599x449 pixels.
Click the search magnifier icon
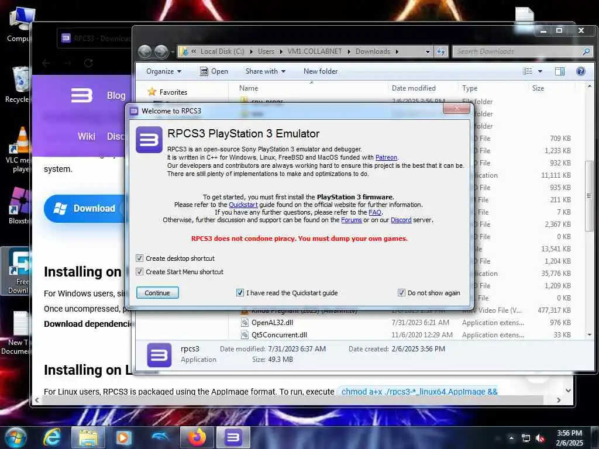[x=586, y=51]
